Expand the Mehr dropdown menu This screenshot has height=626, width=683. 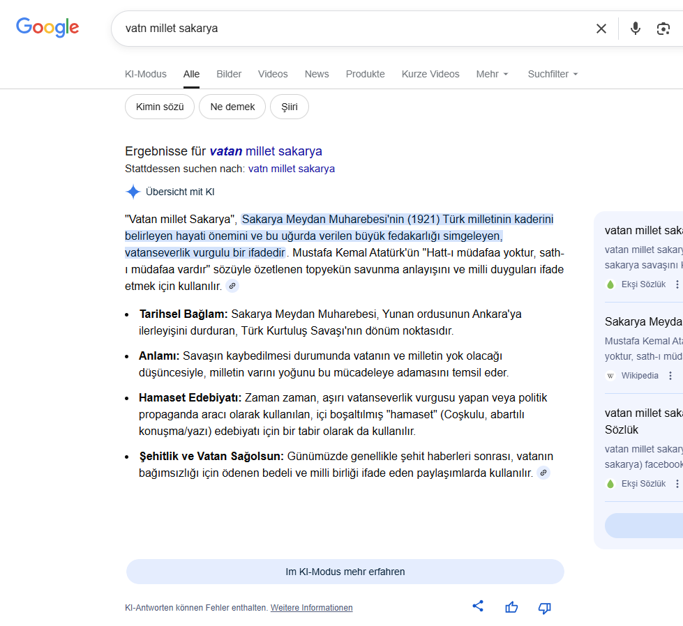point(492,74)
